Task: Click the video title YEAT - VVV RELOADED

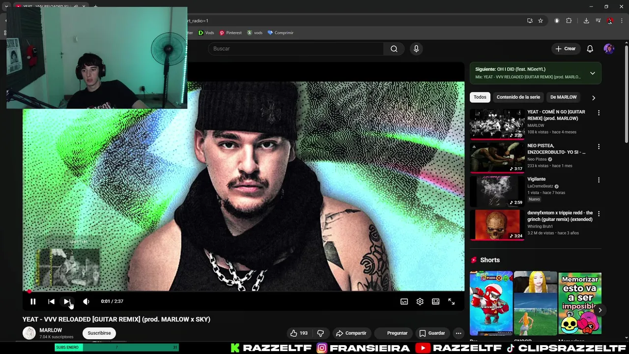Action: click(116, 319)
